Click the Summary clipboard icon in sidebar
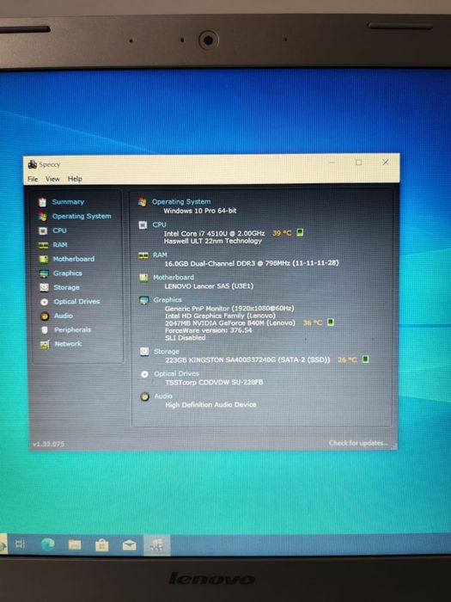 [x=42, y=202]
